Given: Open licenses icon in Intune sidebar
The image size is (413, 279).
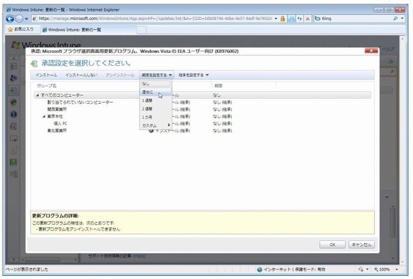Looking at the screenshot, I should click(14, 139).
